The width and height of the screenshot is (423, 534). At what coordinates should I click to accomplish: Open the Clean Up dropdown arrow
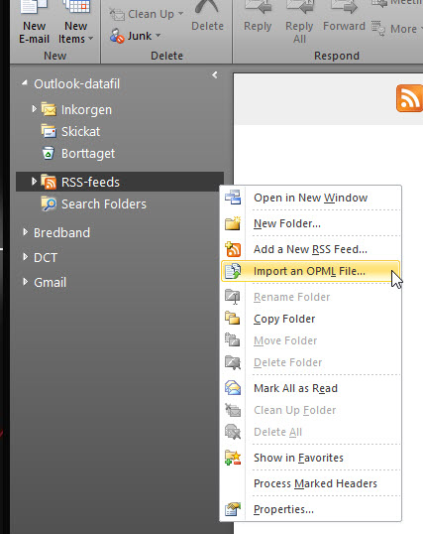(181, 14)
